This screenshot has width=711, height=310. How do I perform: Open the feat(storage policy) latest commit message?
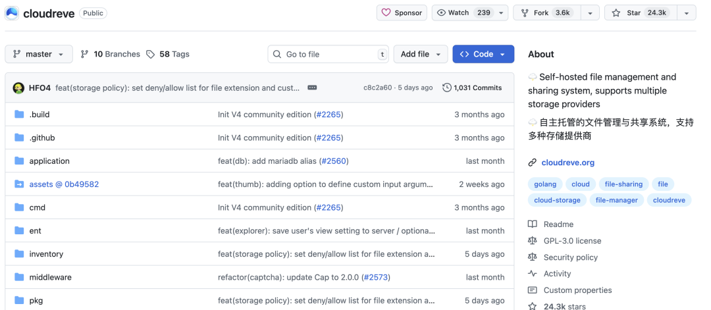[177, 88]
